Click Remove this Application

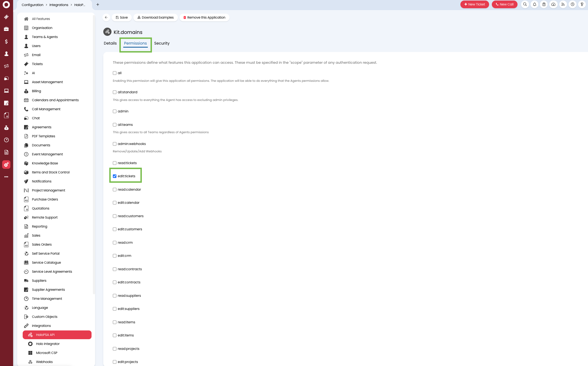tap(204, 17)
